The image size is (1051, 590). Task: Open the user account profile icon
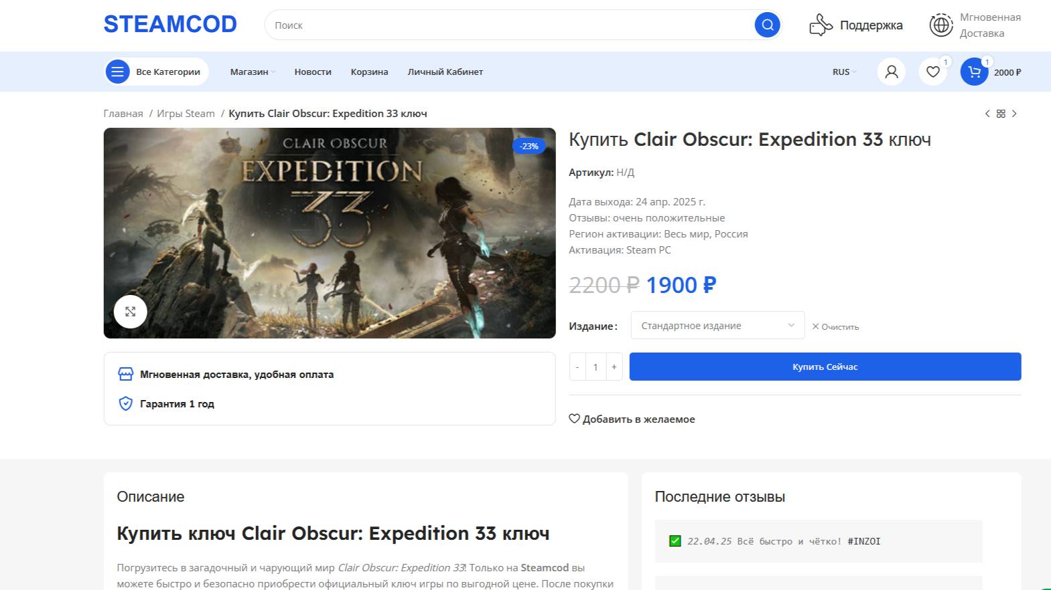click(x=891, y=72)
